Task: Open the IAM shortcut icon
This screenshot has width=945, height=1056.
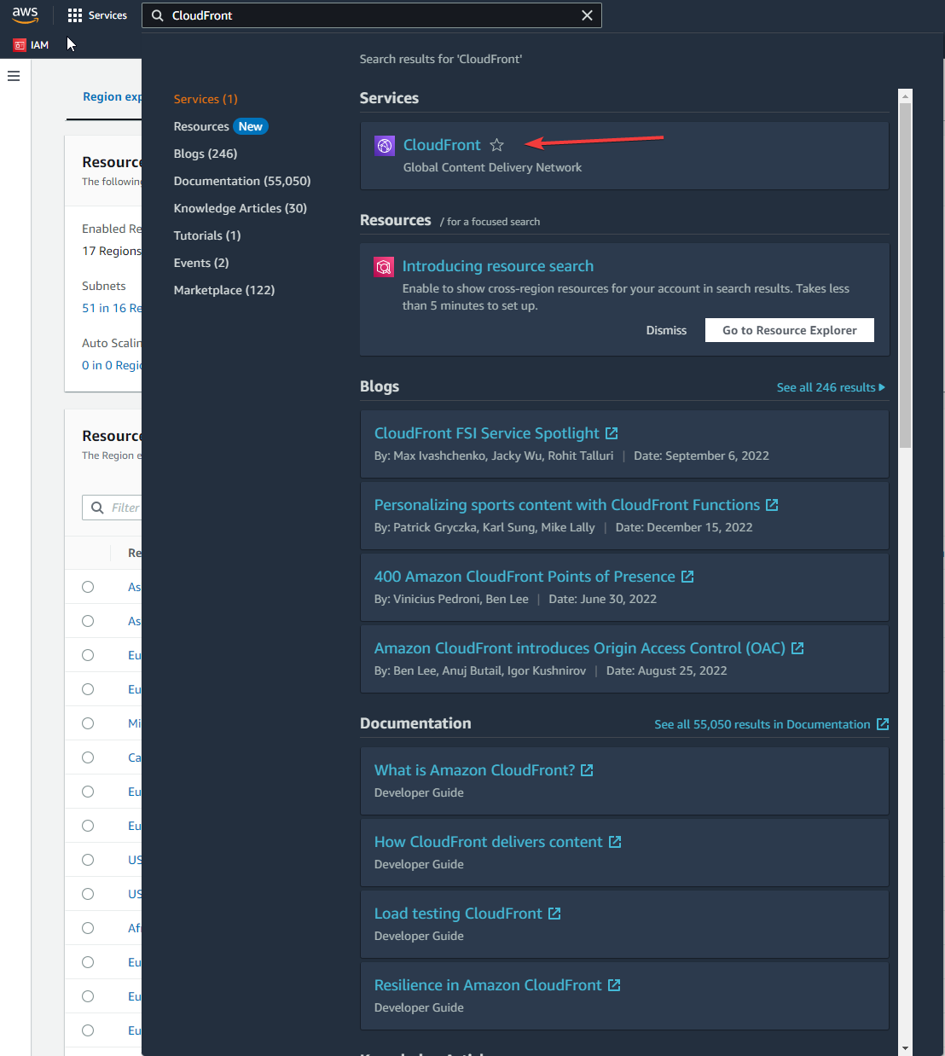Action: coord(20,45)
